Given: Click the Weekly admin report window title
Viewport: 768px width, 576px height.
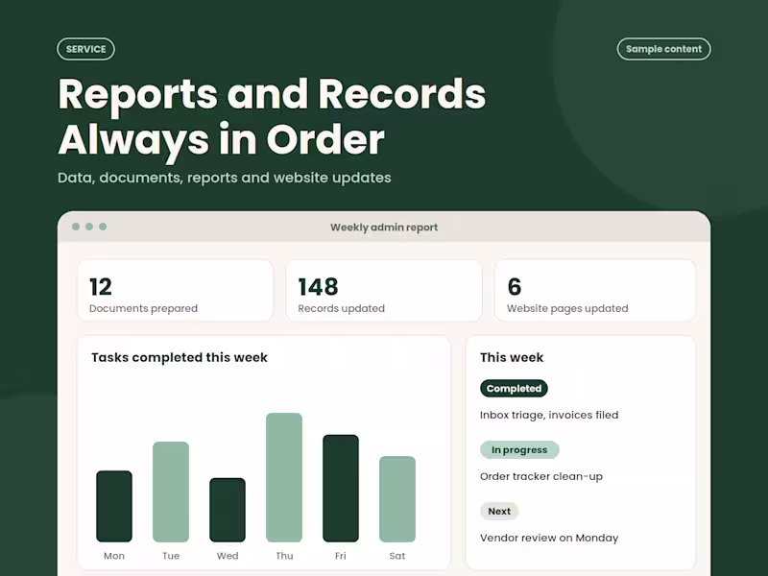Looking at the screenshot, I should (x=384, y=228).
